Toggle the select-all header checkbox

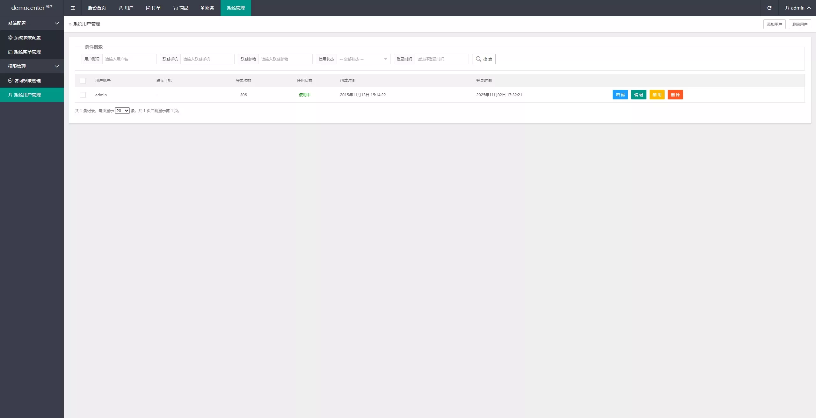[83, 81]
